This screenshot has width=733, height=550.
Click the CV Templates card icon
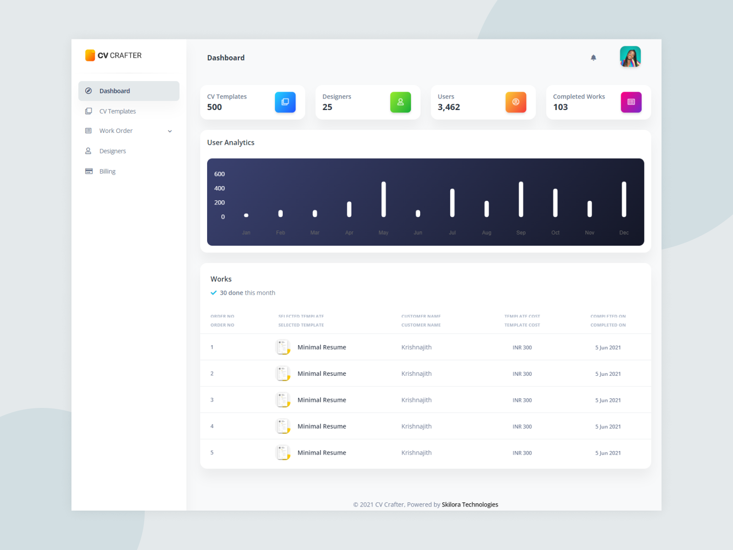[x=285, y=102]
